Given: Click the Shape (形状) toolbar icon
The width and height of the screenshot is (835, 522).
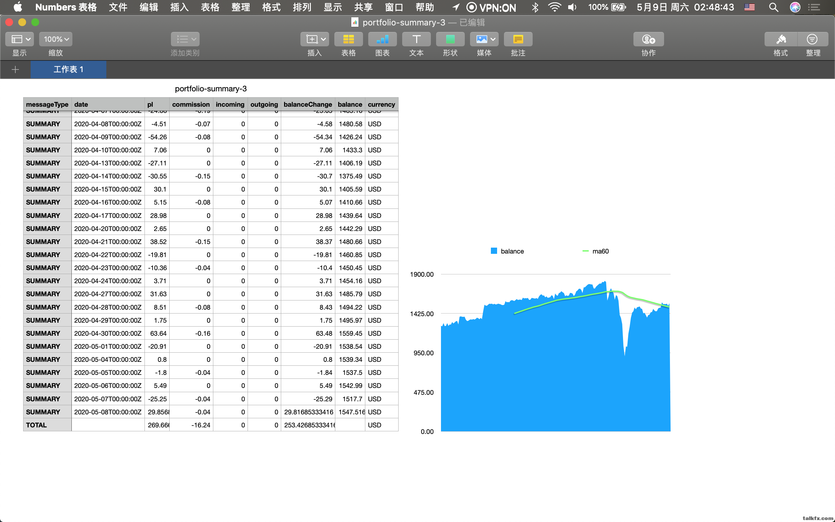Looking at the screenshot, I should point(450,39).
